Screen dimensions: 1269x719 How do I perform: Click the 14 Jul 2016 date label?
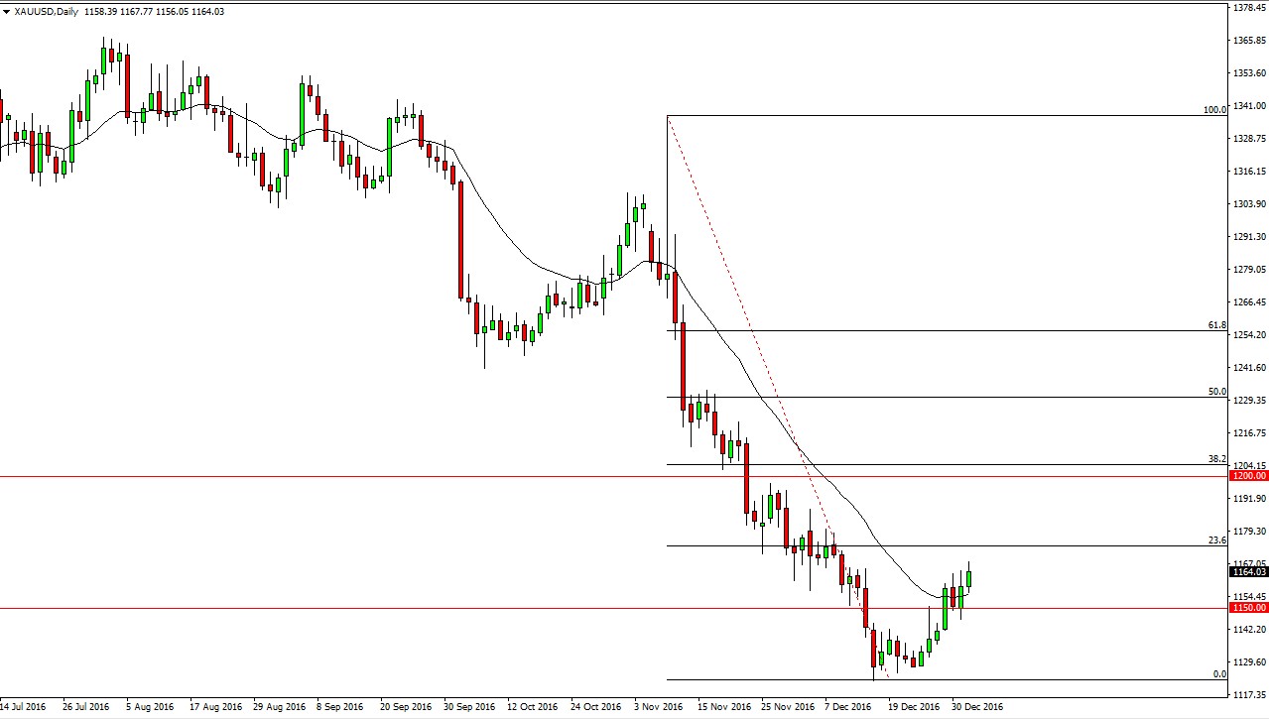pyautogui.click(x=23, y=707)
